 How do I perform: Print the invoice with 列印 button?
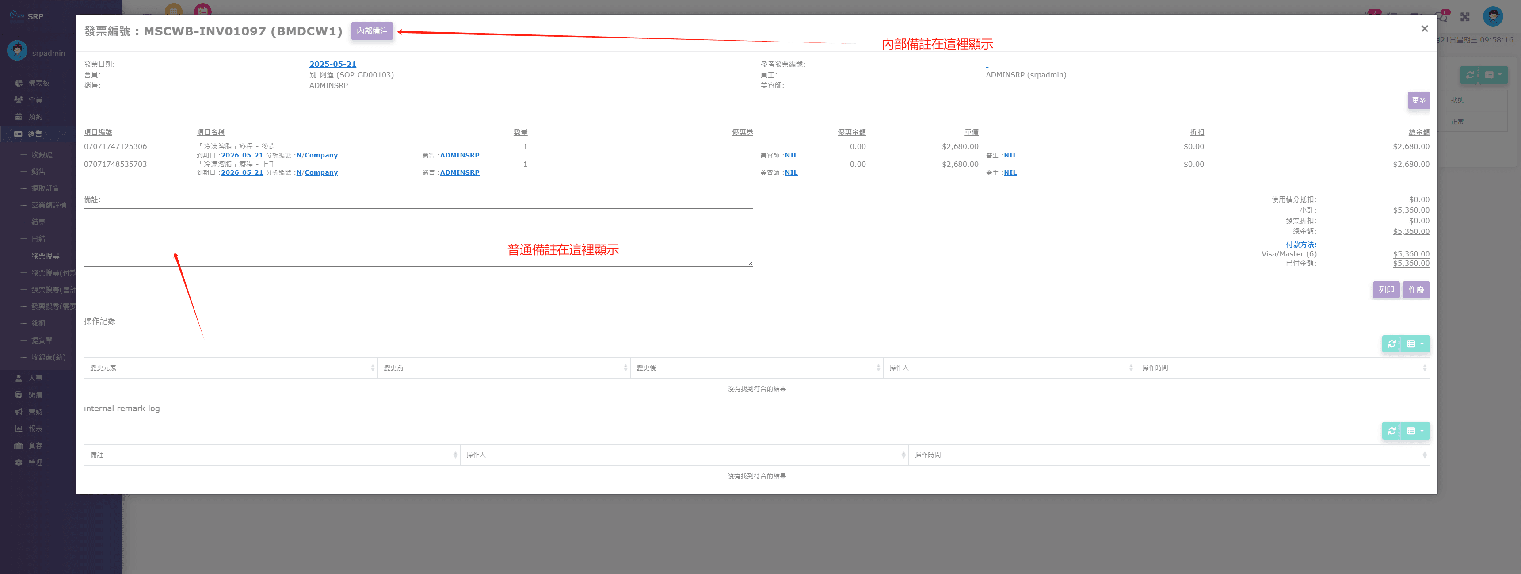1385,289
